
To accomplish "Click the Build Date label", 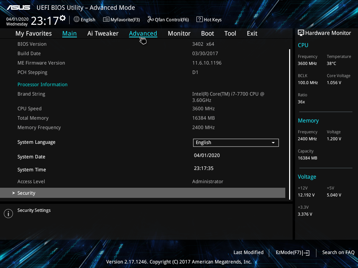I will [29, 53].
